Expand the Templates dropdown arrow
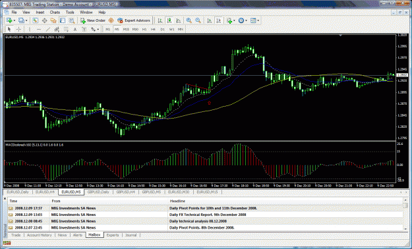The height and width of the screenshot is (249, 412). coord(258,20)
